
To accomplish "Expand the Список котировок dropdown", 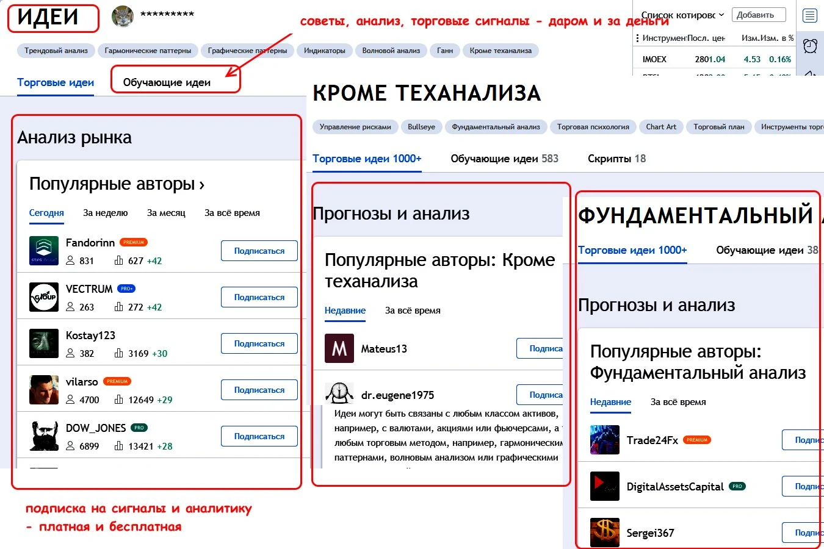I will click(682, 15).
